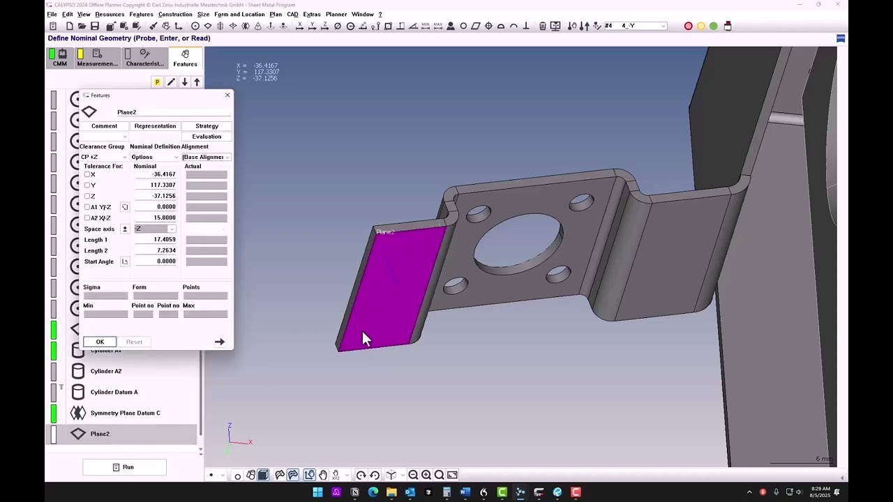Enable the X tolerance checkbox

pyautogui.click(x=87, y=174)
